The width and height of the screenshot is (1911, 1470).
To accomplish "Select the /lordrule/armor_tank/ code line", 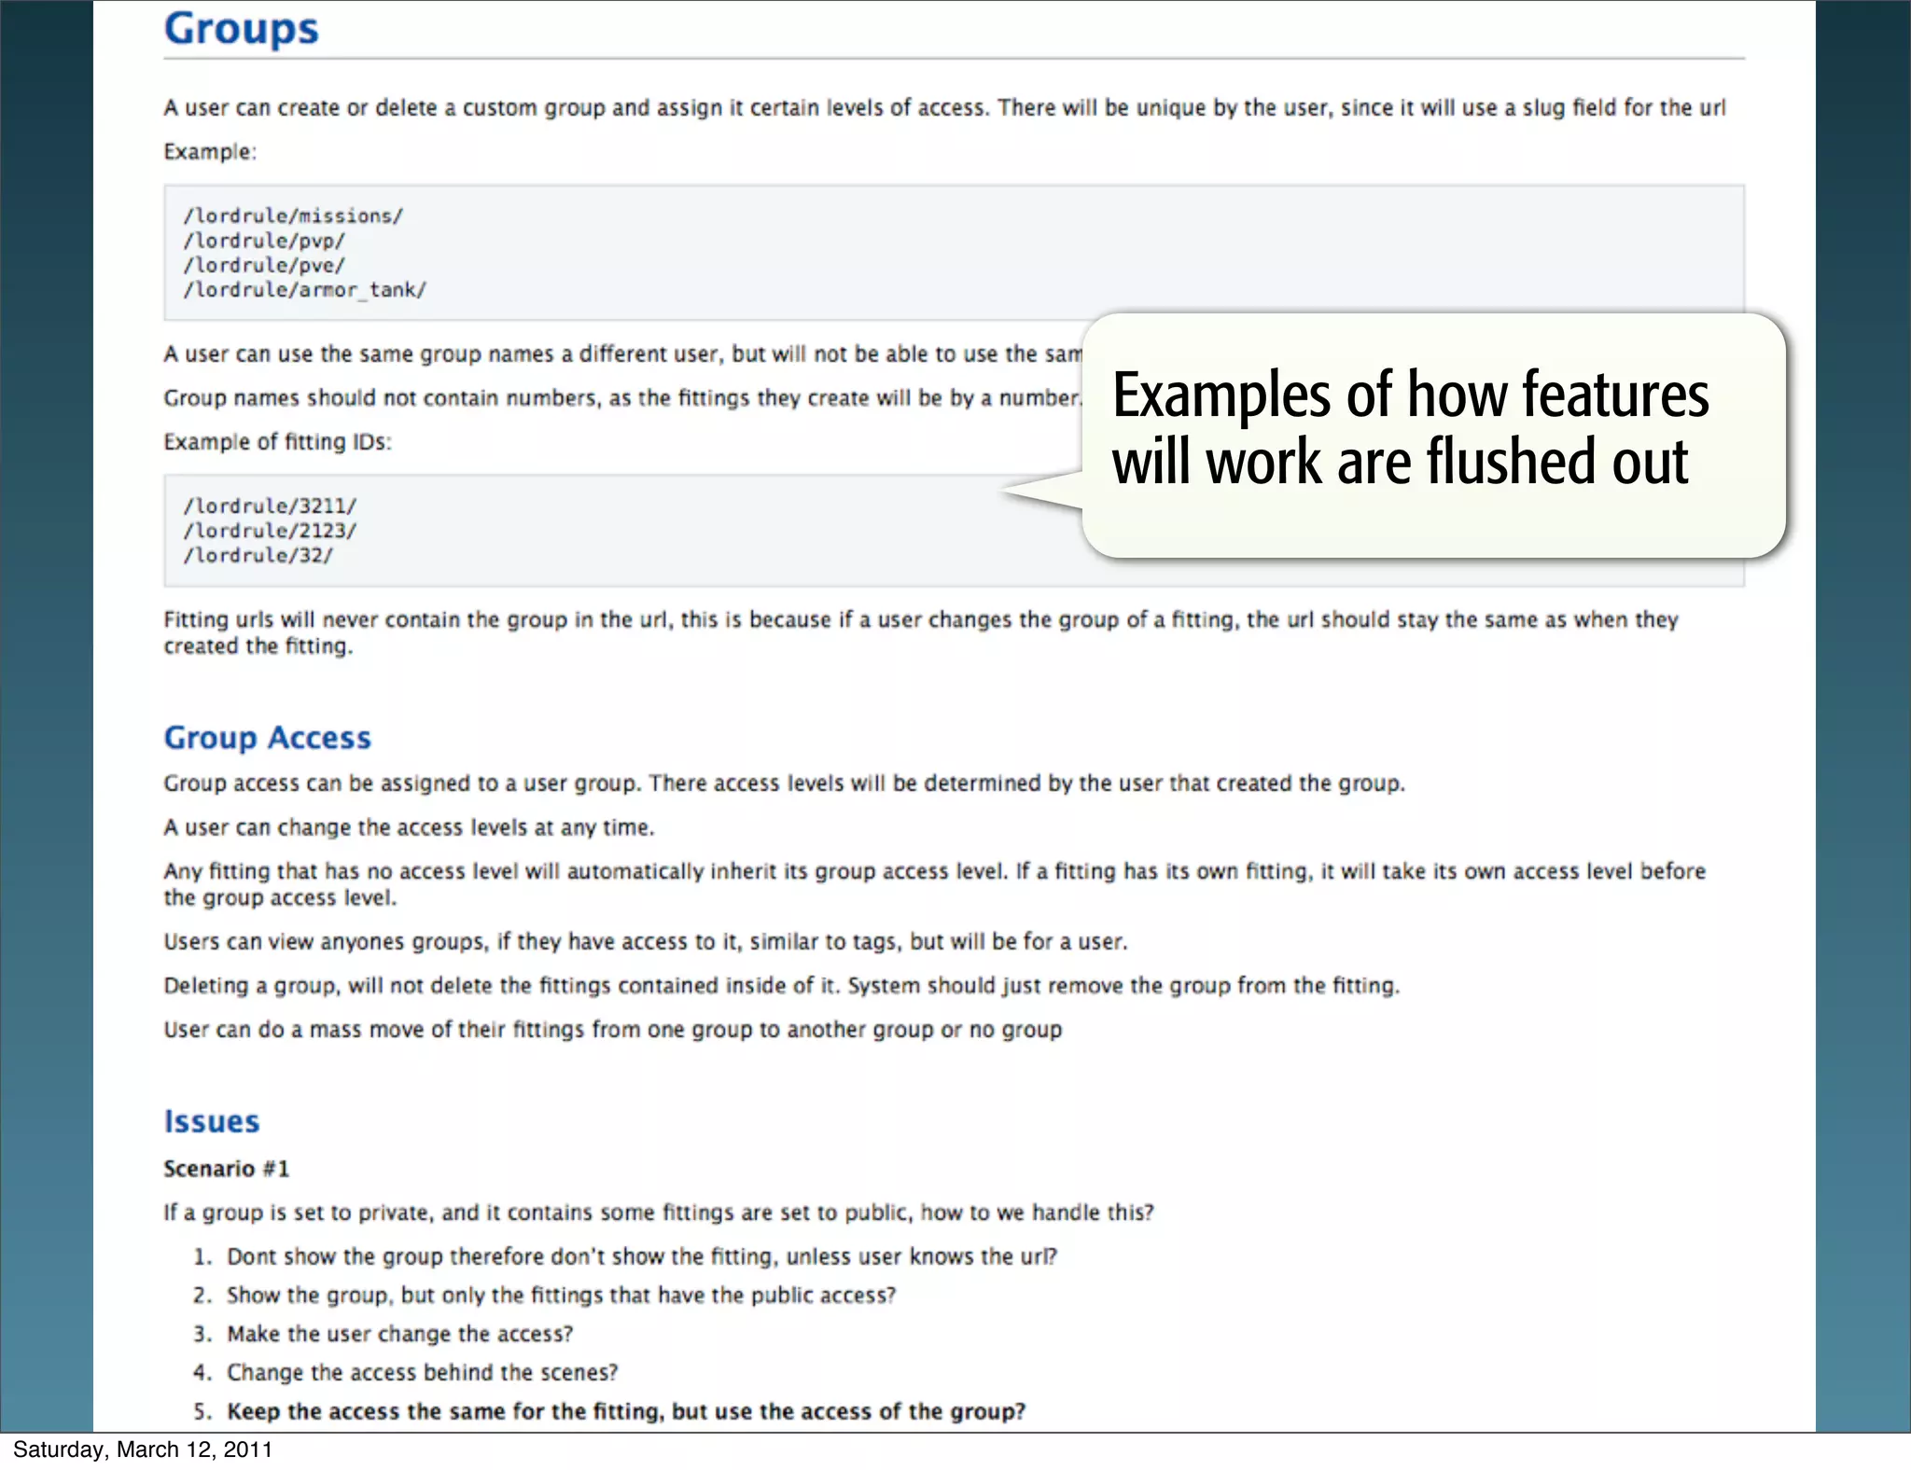I will 304,290.
